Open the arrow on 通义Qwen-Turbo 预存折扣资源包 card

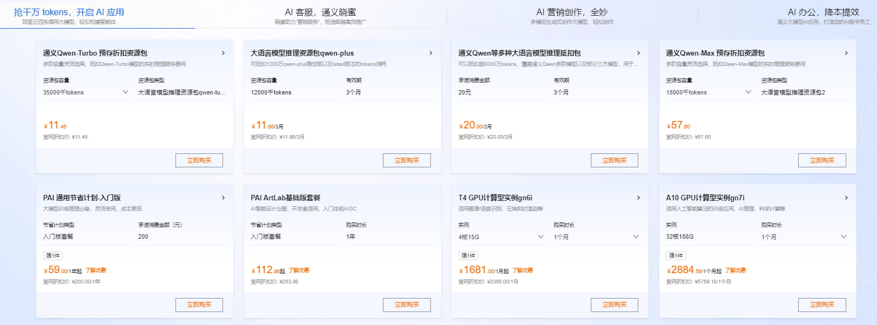[223, 53]
